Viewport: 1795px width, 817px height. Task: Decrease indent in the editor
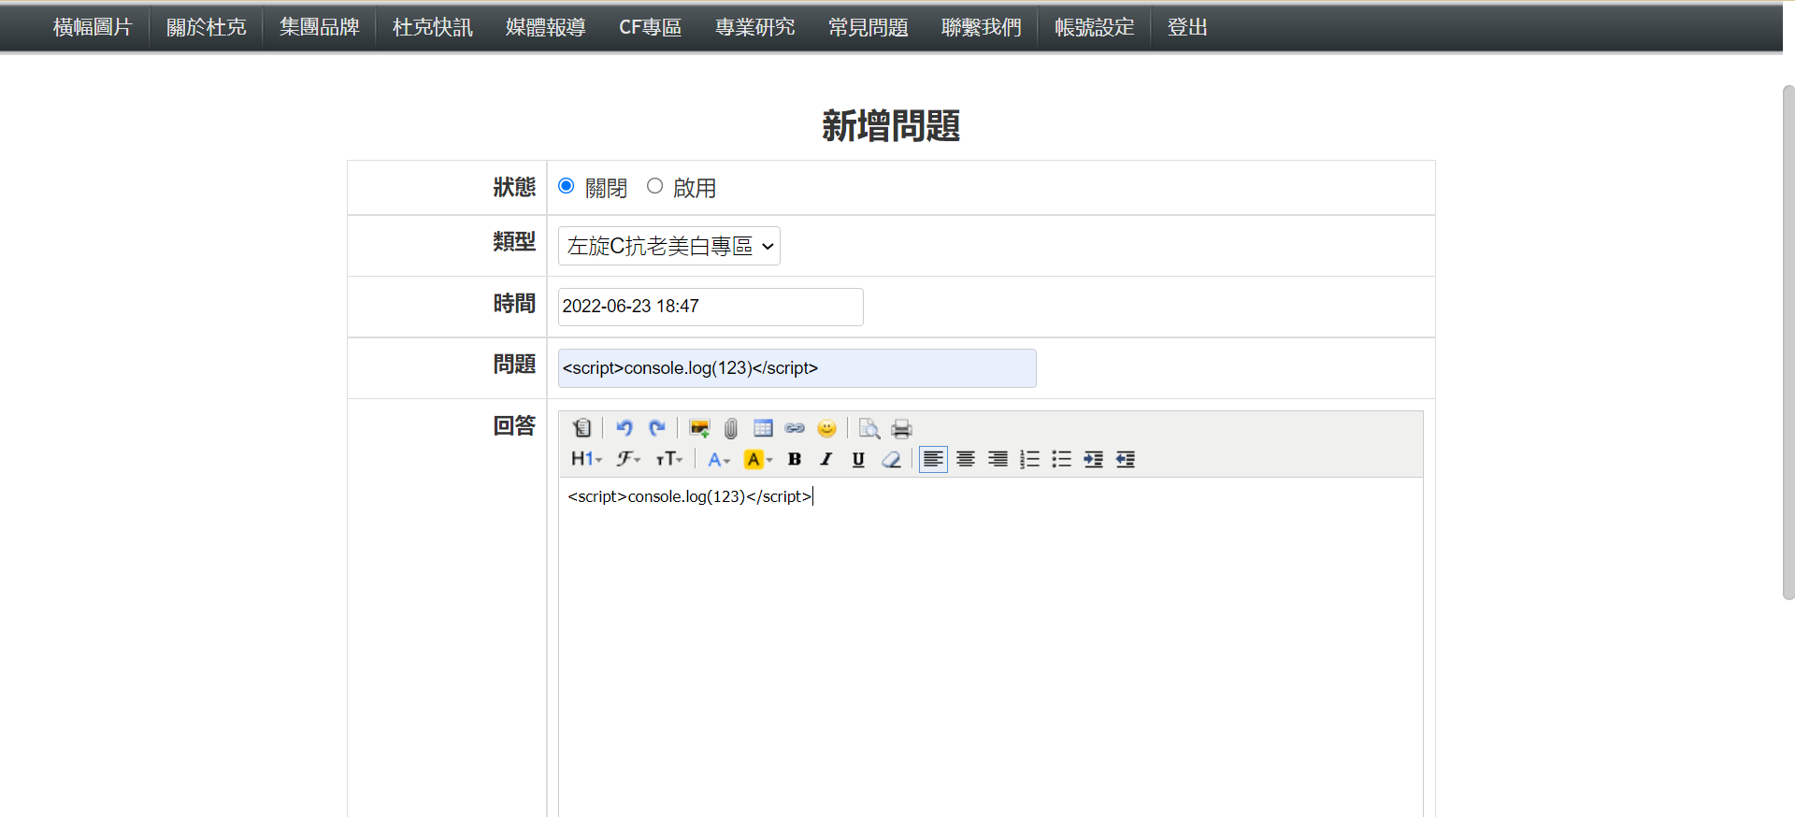(1126, 459)
